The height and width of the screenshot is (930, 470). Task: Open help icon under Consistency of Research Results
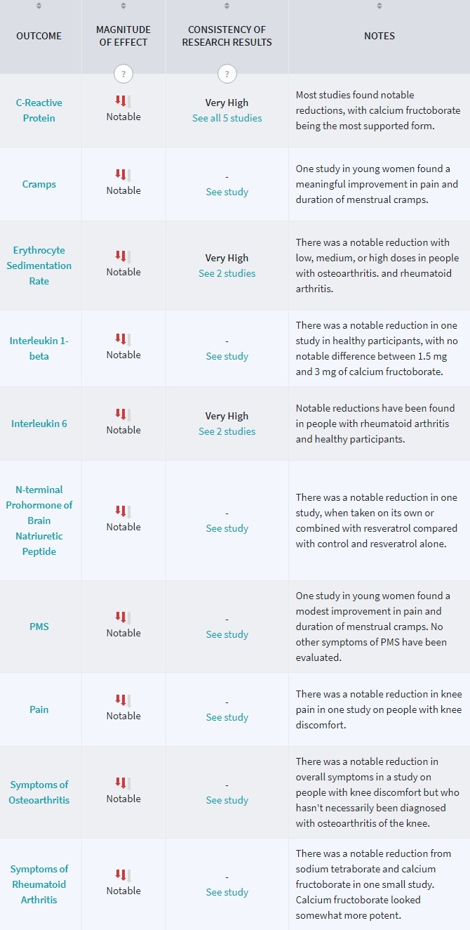(227, 74)
